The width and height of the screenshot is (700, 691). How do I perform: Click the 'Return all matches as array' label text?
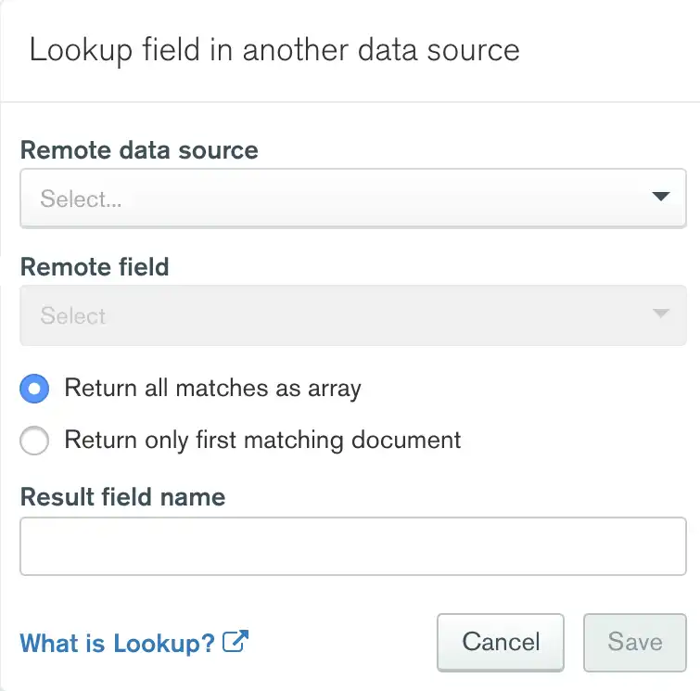212,388
